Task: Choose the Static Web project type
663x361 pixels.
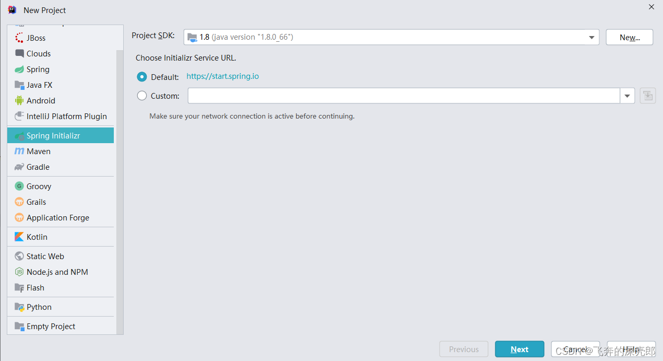Action: pos(44,256)
